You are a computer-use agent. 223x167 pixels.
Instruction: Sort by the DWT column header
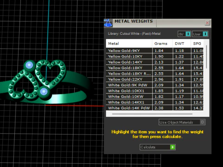[182, 44]
